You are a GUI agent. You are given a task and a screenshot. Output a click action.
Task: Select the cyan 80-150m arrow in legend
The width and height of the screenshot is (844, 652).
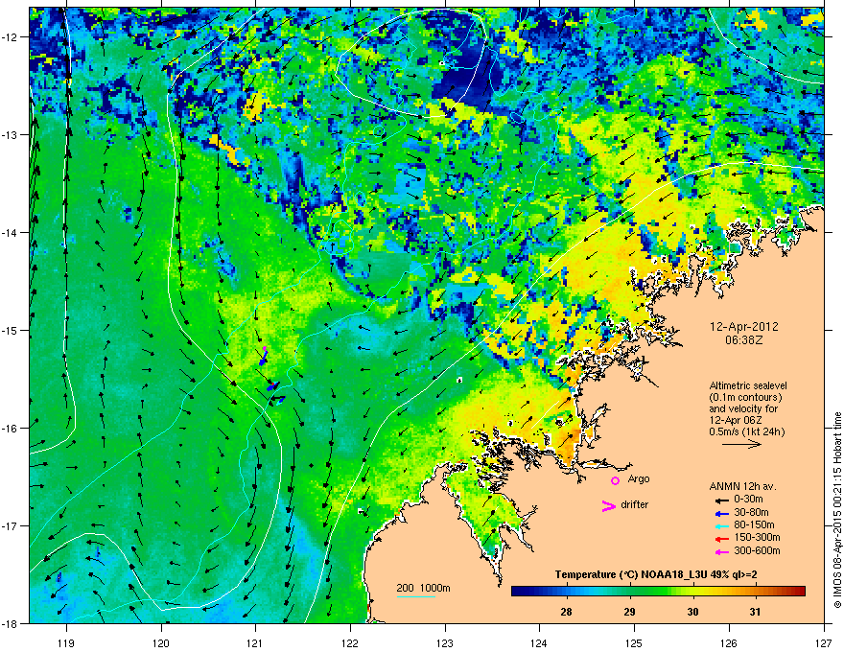coord(721,525)
